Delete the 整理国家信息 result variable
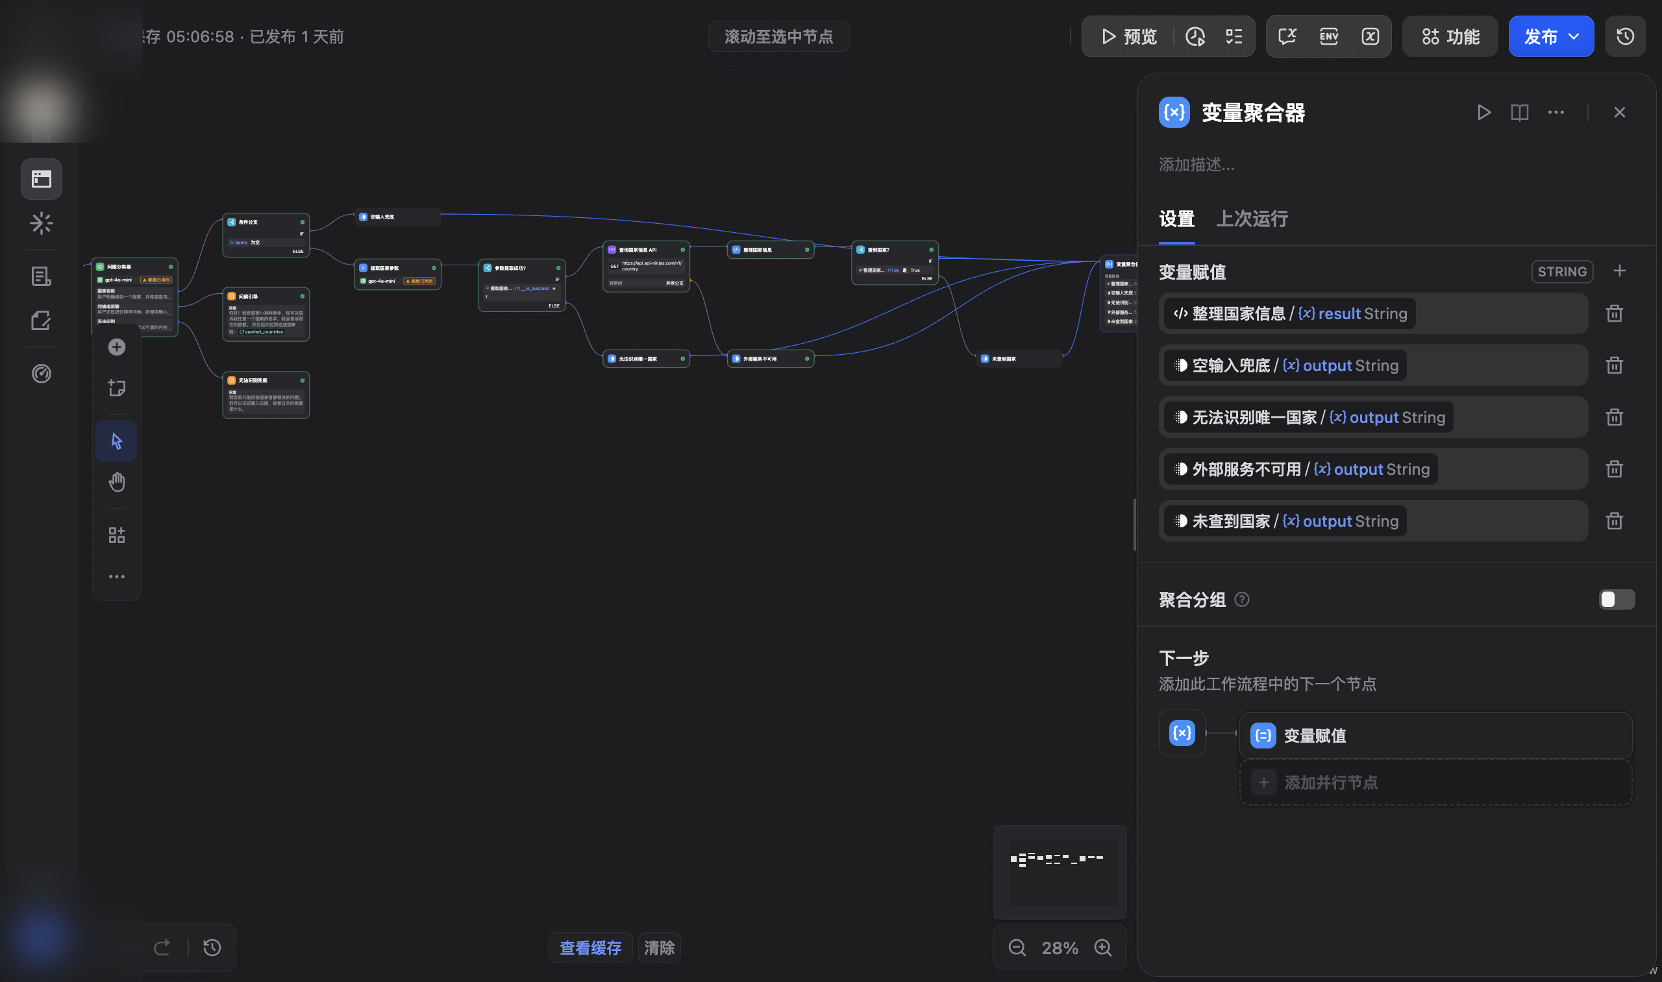The width and height of the screenshot is (1662, 982). click(1615, 313)
